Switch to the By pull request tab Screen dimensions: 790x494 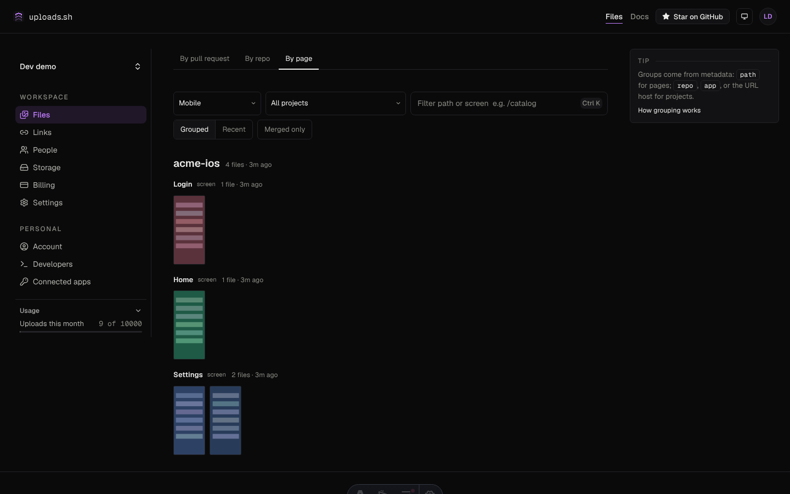pyautogui.click(x=205, y=59)
